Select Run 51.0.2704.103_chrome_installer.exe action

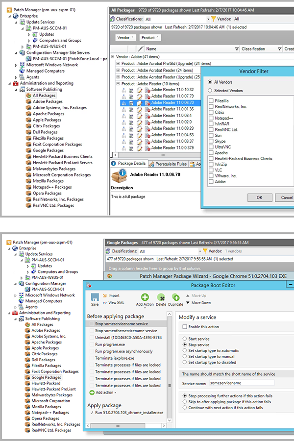pyautogui.click(x=129, y=413)
